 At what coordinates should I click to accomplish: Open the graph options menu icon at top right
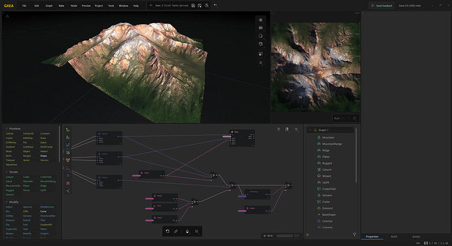point(296,129)
